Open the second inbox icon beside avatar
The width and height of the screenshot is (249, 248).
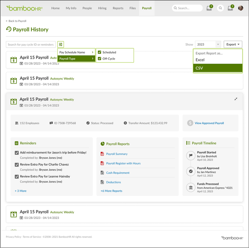(x=231, y=8)
